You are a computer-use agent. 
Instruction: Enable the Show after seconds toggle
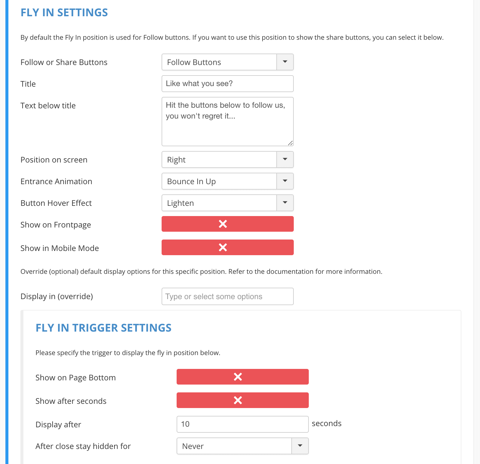[x=242, y=400]
